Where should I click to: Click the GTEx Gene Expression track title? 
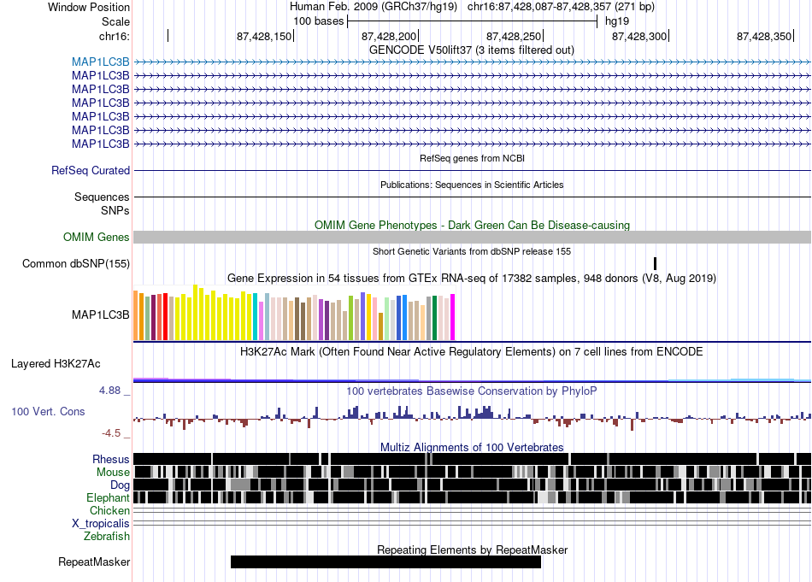click(x=472, y=278)
